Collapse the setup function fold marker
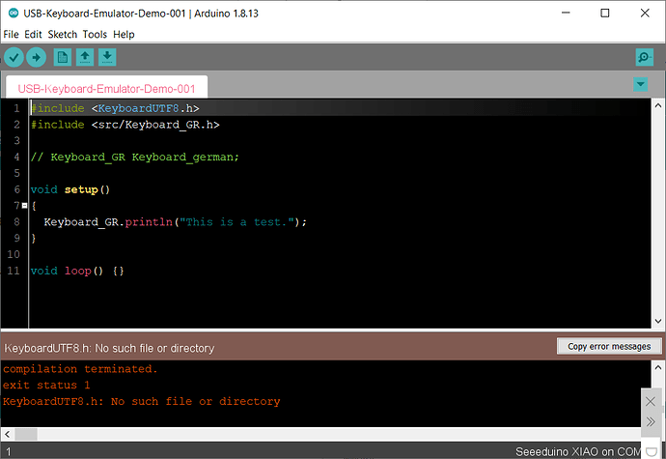 click(25, 206)
